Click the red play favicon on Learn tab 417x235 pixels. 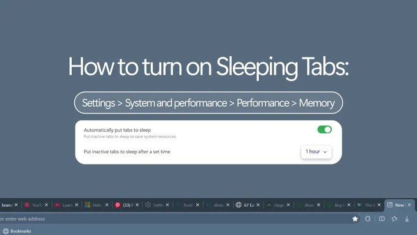[x=57, y=205]
